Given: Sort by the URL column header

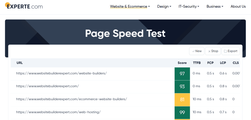Looking at the screenshot, I should coord(19,63).
